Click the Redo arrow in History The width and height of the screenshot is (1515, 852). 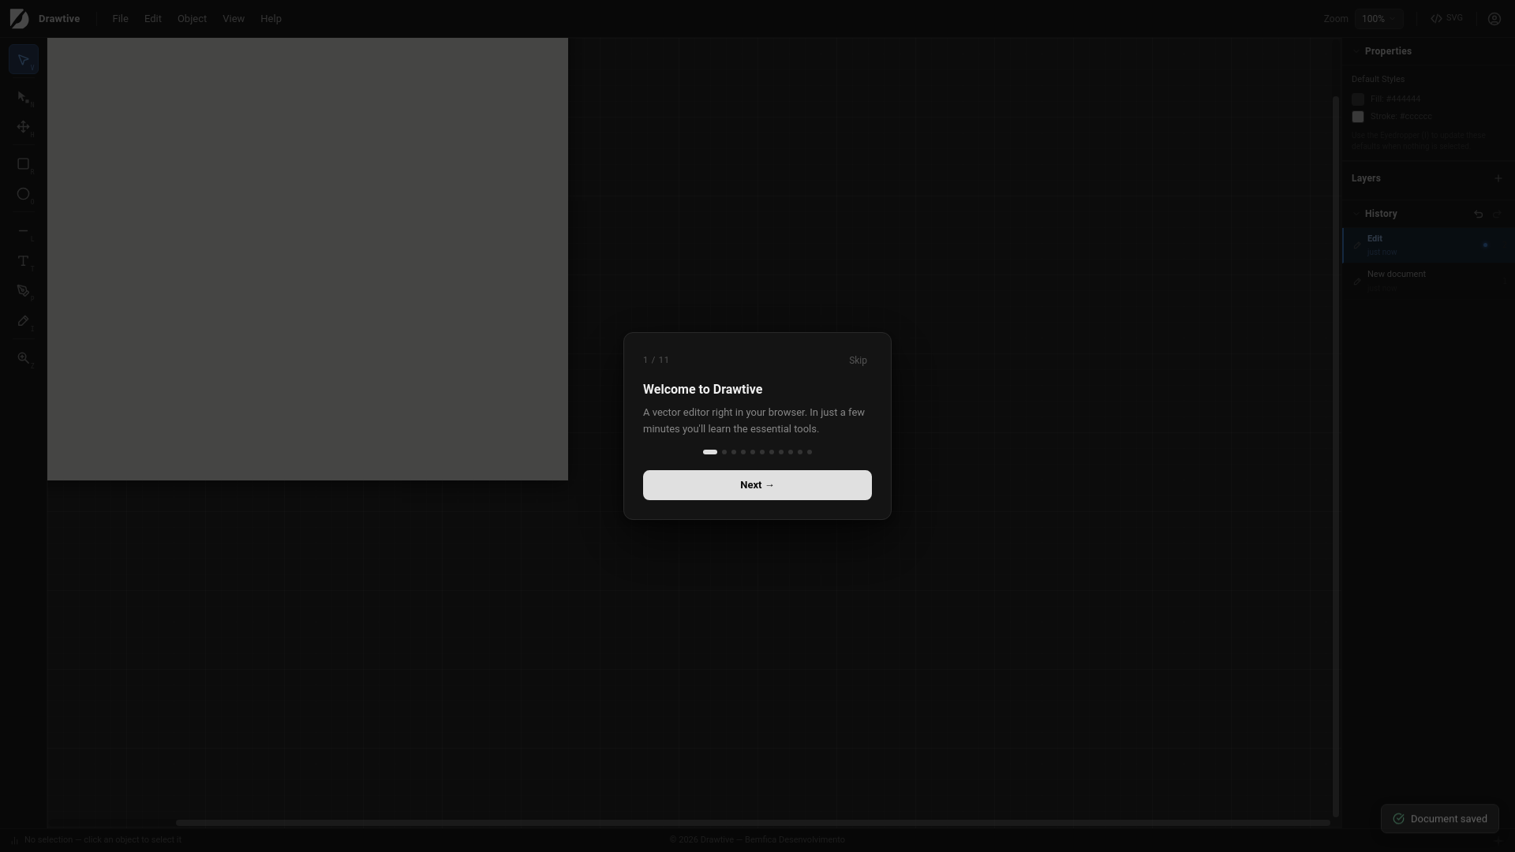pyautogui.click(x=1497, y=215)
